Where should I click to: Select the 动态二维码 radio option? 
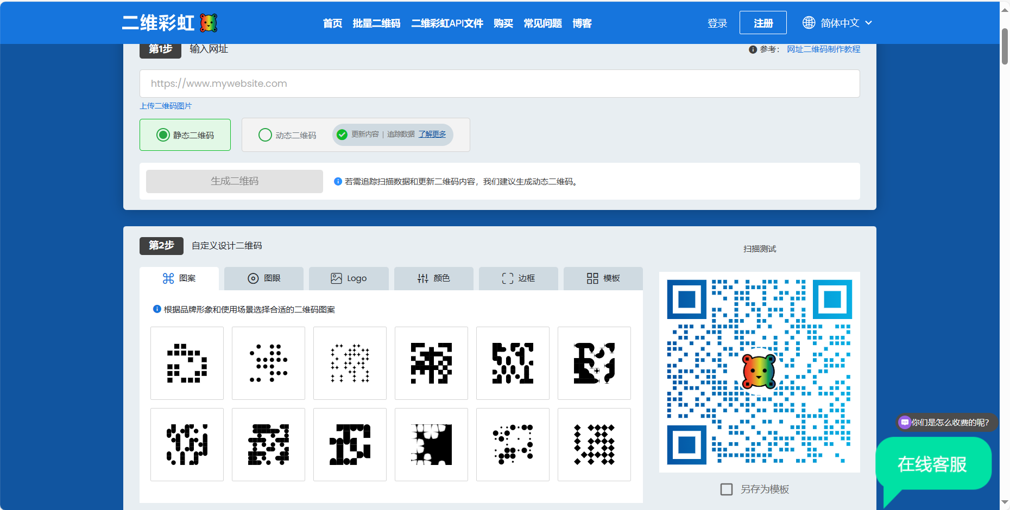point(265,135)
